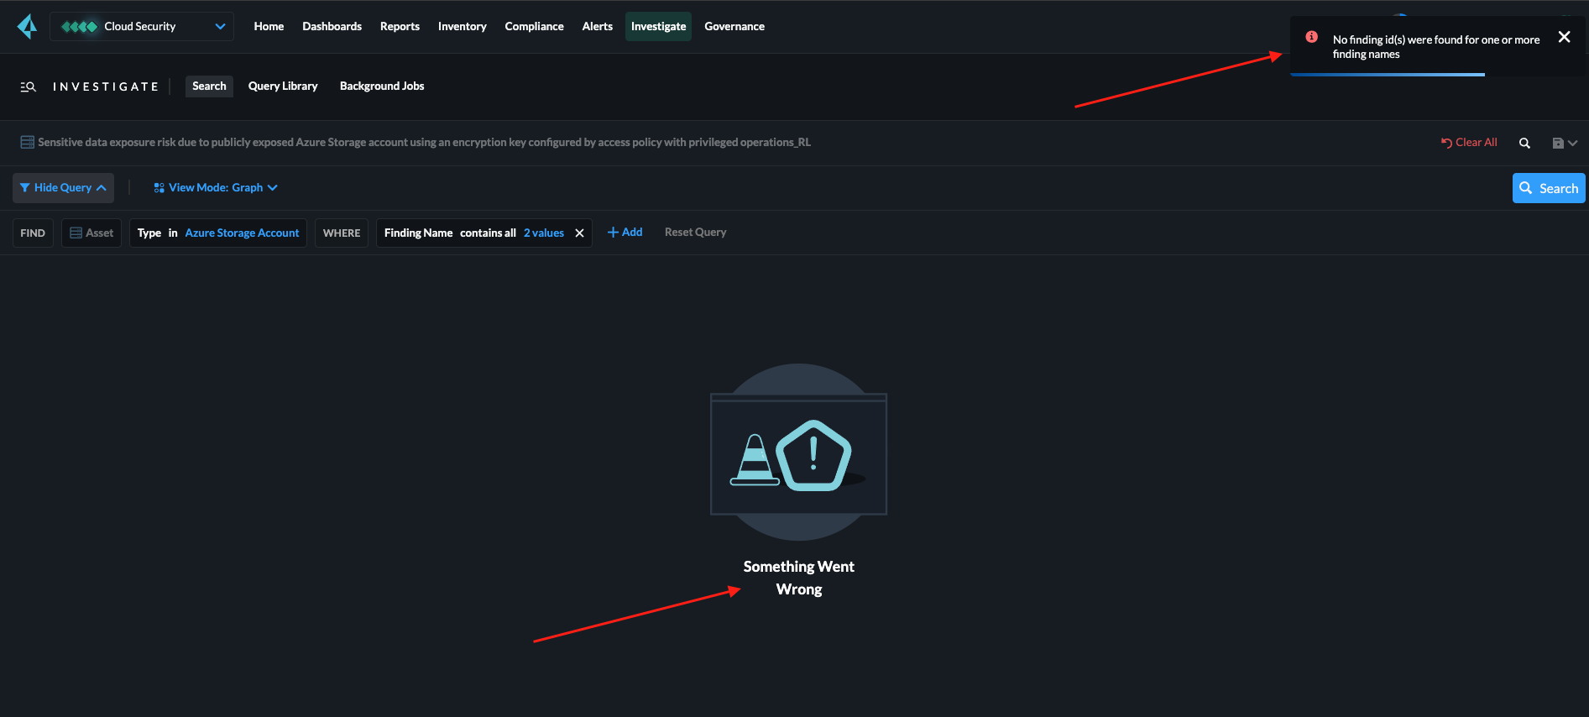Click Clear All link
1589x717 pixels.
1469,143
